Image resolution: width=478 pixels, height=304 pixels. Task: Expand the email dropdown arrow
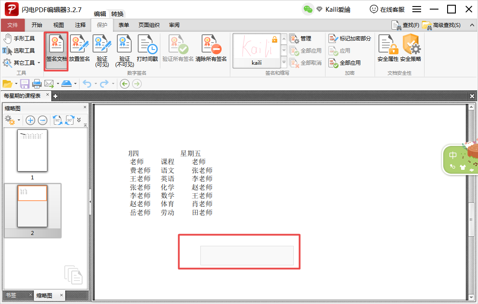click(x=58, y=84)
